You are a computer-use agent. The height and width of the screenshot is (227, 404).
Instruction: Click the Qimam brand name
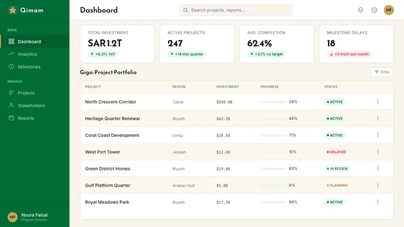(x=32, y=10)
